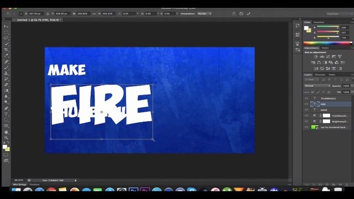Add a Curves adjustment icon
This screenshot has width=354, height=199.
(328, 56)
